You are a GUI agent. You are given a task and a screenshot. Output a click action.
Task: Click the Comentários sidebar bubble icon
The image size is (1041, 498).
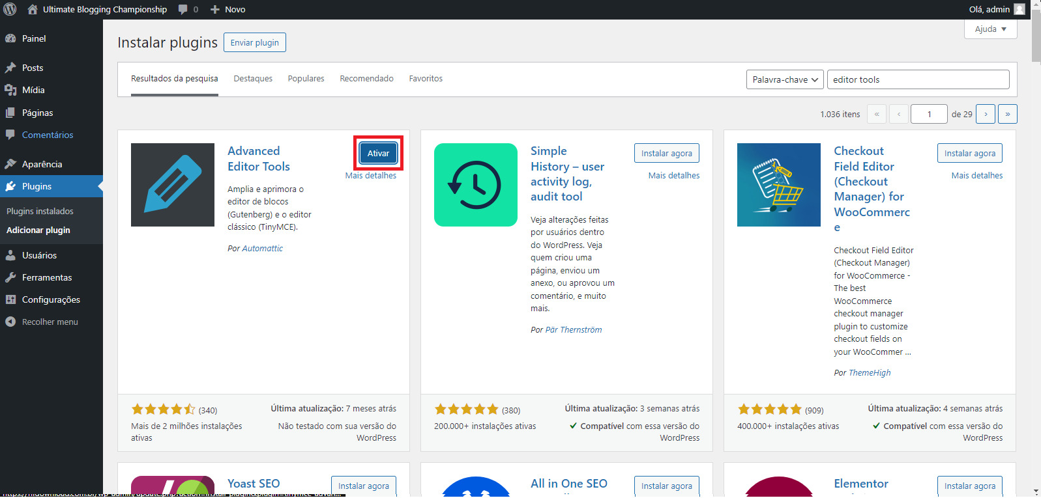(10, 135)
